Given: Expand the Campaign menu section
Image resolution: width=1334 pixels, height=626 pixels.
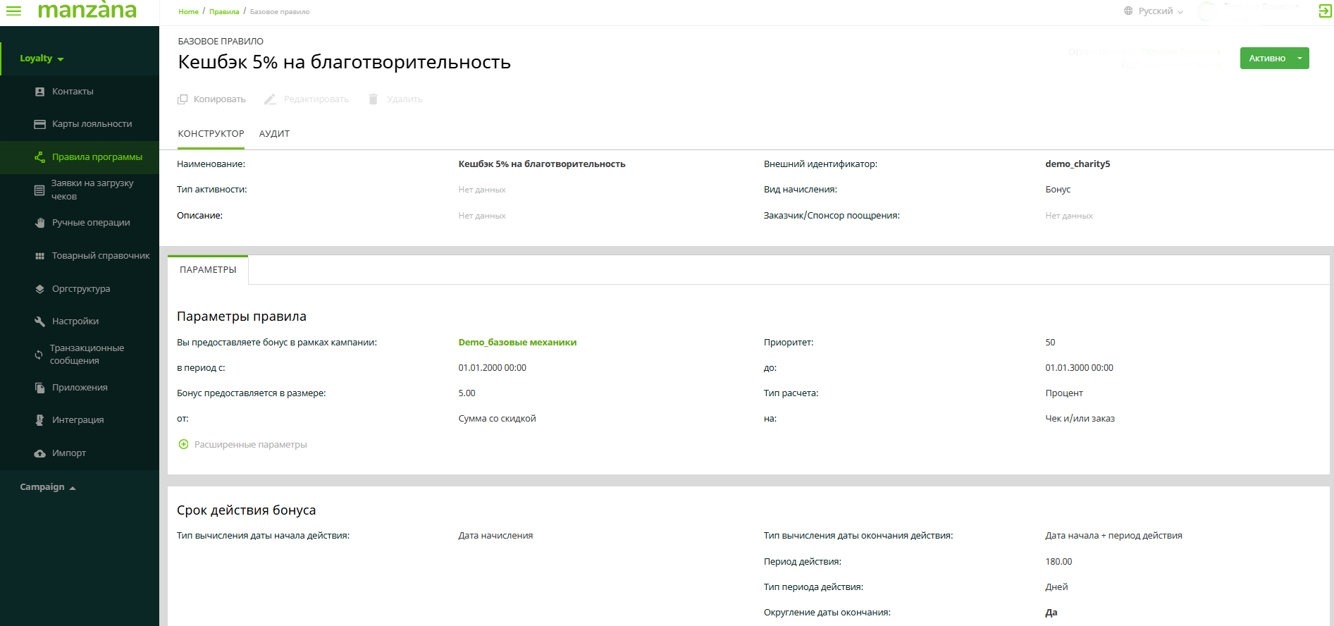Looking at the screenshot, I should point(47,487).
